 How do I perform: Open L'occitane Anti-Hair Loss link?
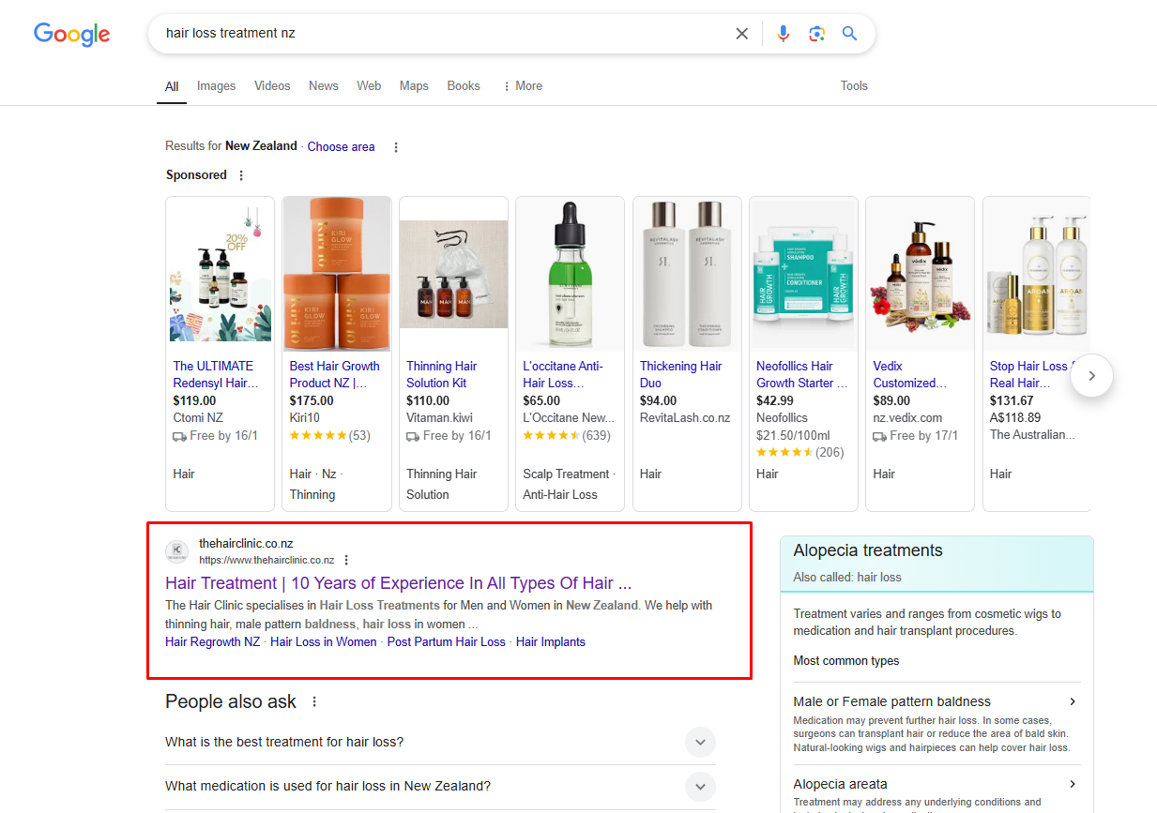563,374
